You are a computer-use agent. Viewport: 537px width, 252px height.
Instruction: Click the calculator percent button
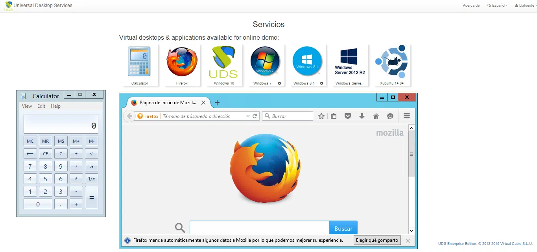pos(92,166)
